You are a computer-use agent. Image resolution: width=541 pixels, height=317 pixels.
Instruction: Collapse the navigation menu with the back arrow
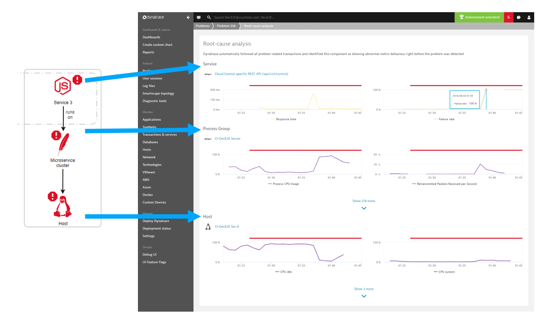pyautogui.click(x=188, y=17)
